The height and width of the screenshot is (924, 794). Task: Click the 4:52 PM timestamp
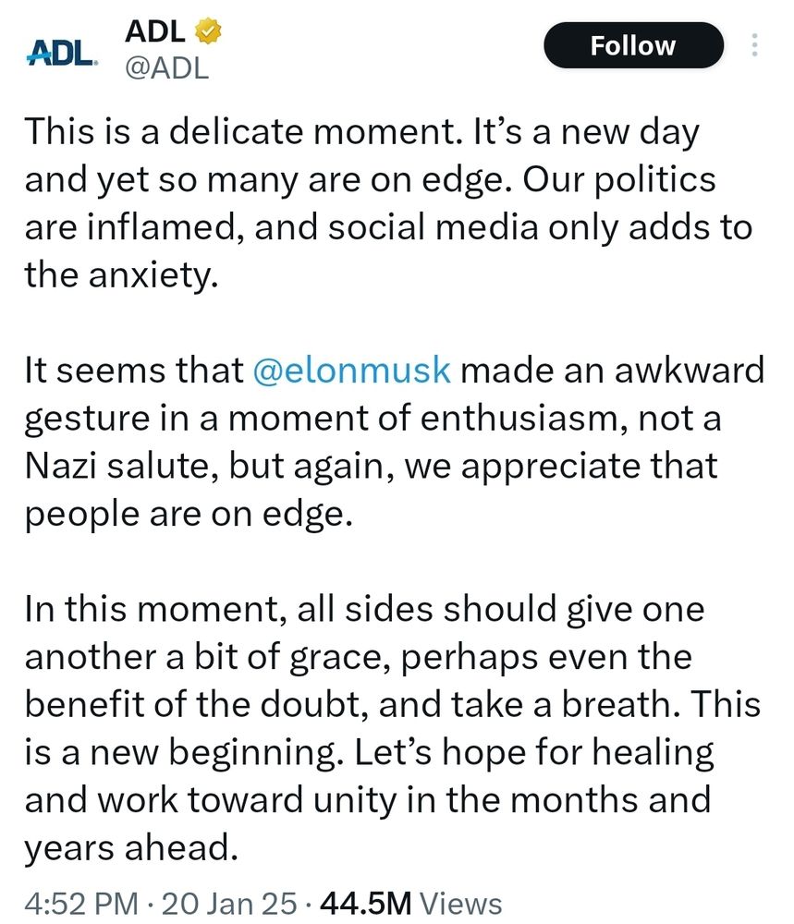click(82, 902)
